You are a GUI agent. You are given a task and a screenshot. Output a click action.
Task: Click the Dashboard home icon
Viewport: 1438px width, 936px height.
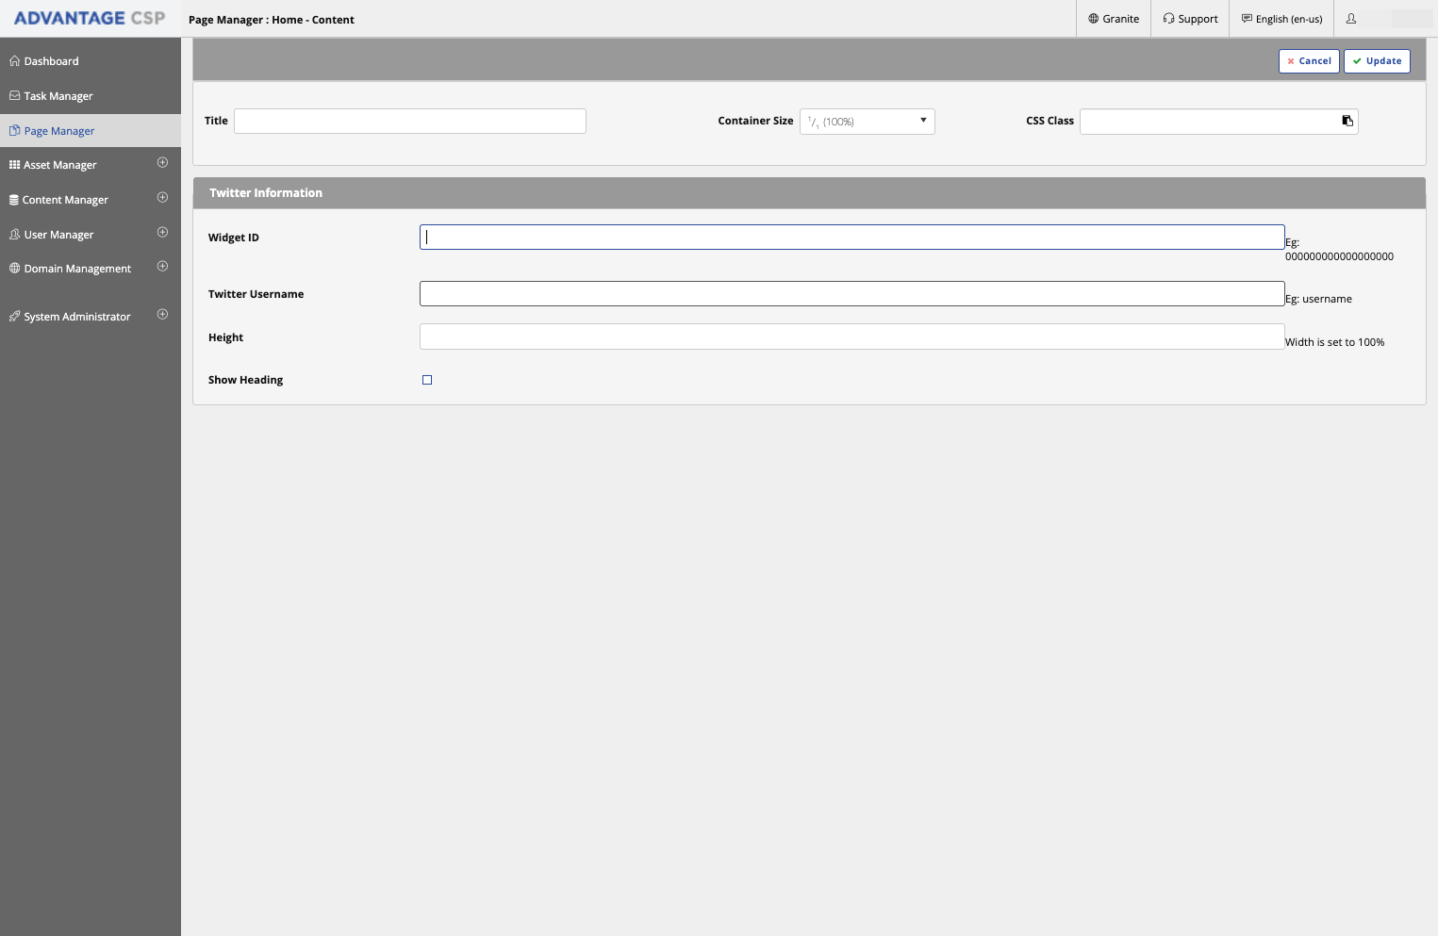coord(14,61)
